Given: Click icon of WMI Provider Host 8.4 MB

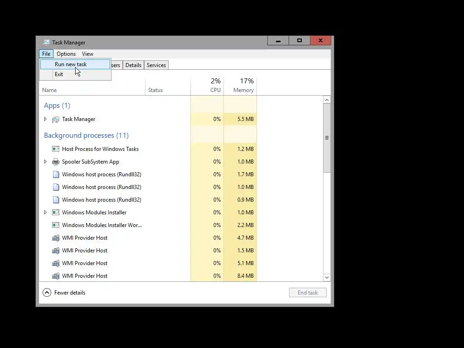Looking at the screenshot, I should coord(56,276).
